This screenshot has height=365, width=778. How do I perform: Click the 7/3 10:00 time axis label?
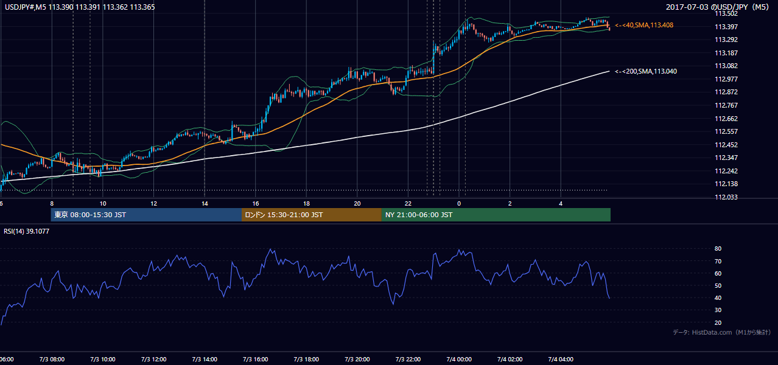103,359
